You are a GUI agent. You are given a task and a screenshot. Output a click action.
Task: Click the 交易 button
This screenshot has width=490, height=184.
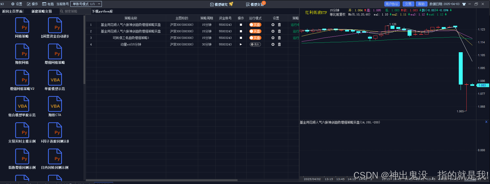click(408, 4)
